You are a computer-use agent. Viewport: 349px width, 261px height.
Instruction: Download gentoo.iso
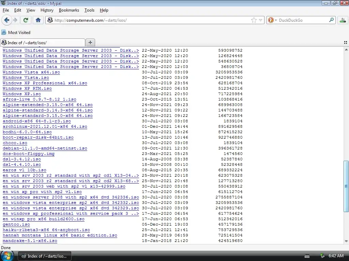pyautogui.click(x=16, y=224)
